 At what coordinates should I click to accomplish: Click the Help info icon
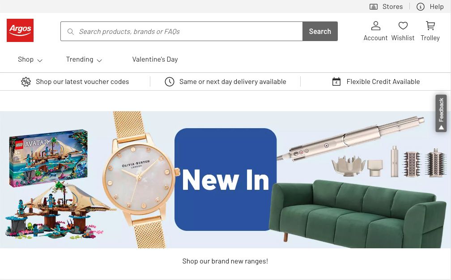[x=421, y=7]
